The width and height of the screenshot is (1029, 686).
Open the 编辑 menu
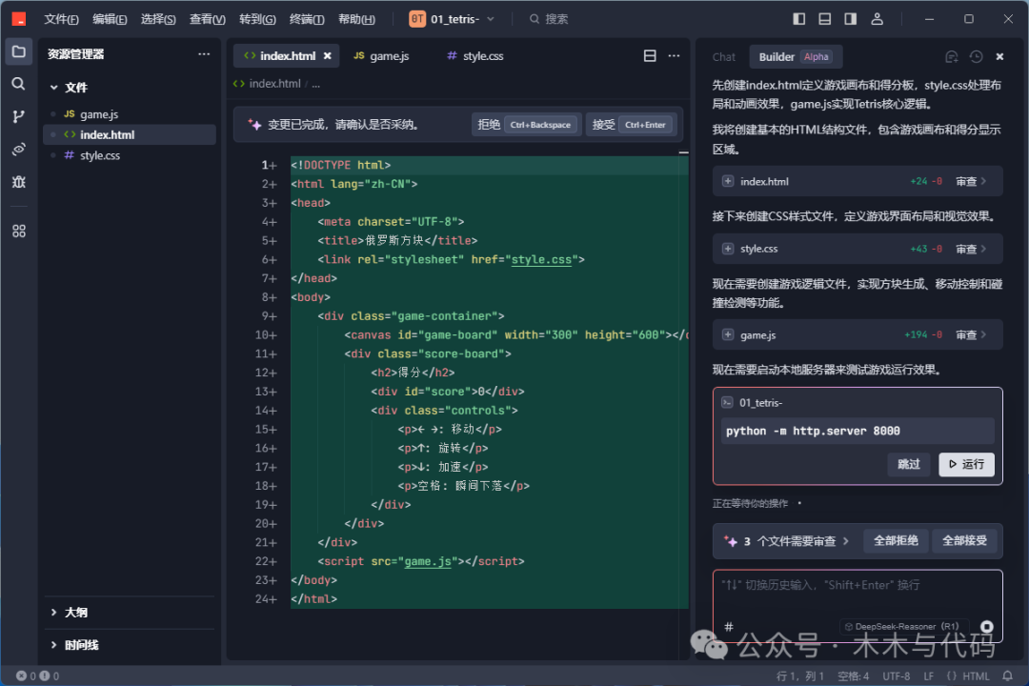[110, 19]
